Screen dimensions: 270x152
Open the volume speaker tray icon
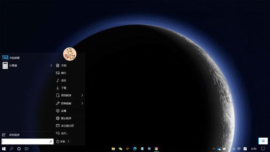tap(234, 149)
